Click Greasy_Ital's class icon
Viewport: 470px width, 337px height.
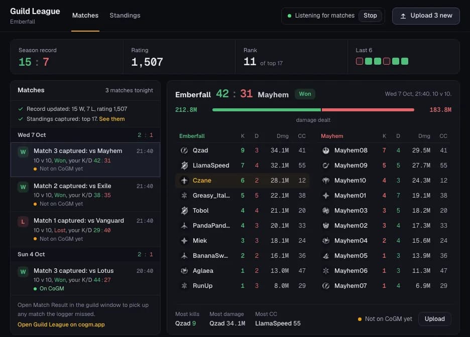coord(184,196)
